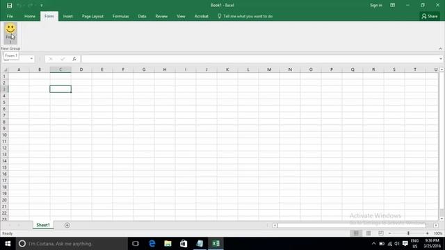The image size is (445, 250).
Task: Click the formula bar input field
Action: coord(259,59)
